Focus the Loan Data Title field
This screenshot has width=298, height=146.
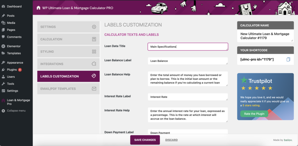click(x=188, y=47)
